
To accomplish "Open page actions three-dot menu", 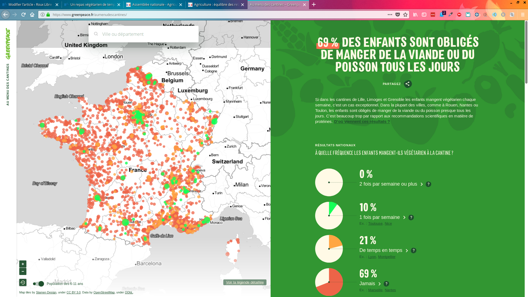I will [x=390, y=15].
